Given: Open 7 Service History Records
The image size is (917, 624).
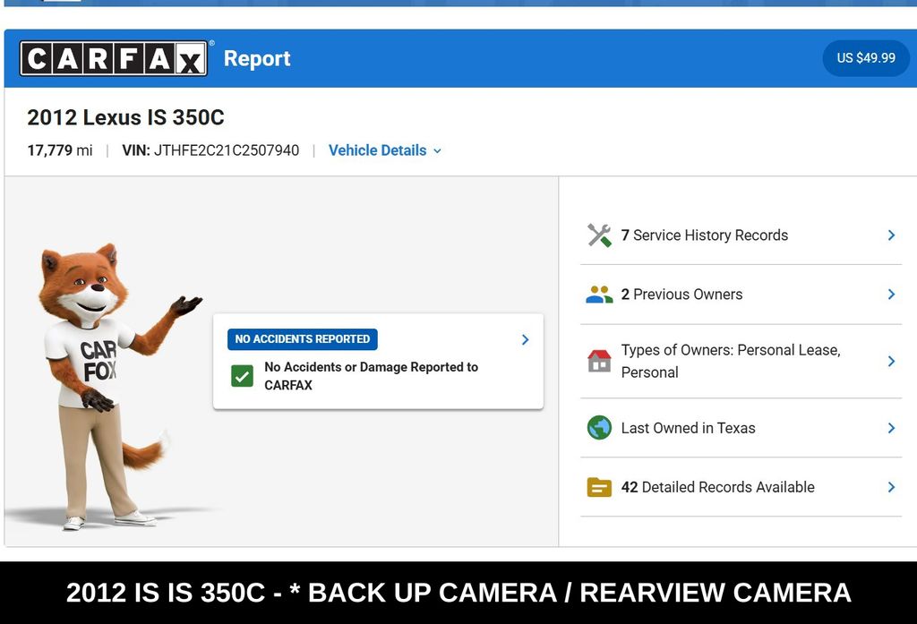Looking at the screenshot, I should click(741, 235).
